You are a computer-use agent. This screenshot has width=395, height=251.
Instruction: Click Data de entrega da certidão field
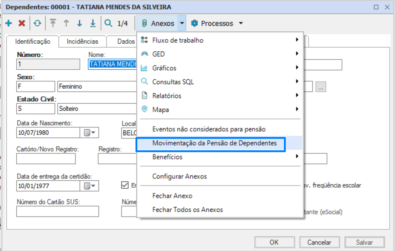tap(48, 186)
